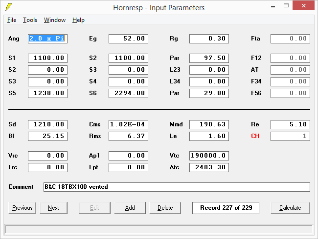
Task: Click the S6 field with 2294.00
Action: point(128,94)
